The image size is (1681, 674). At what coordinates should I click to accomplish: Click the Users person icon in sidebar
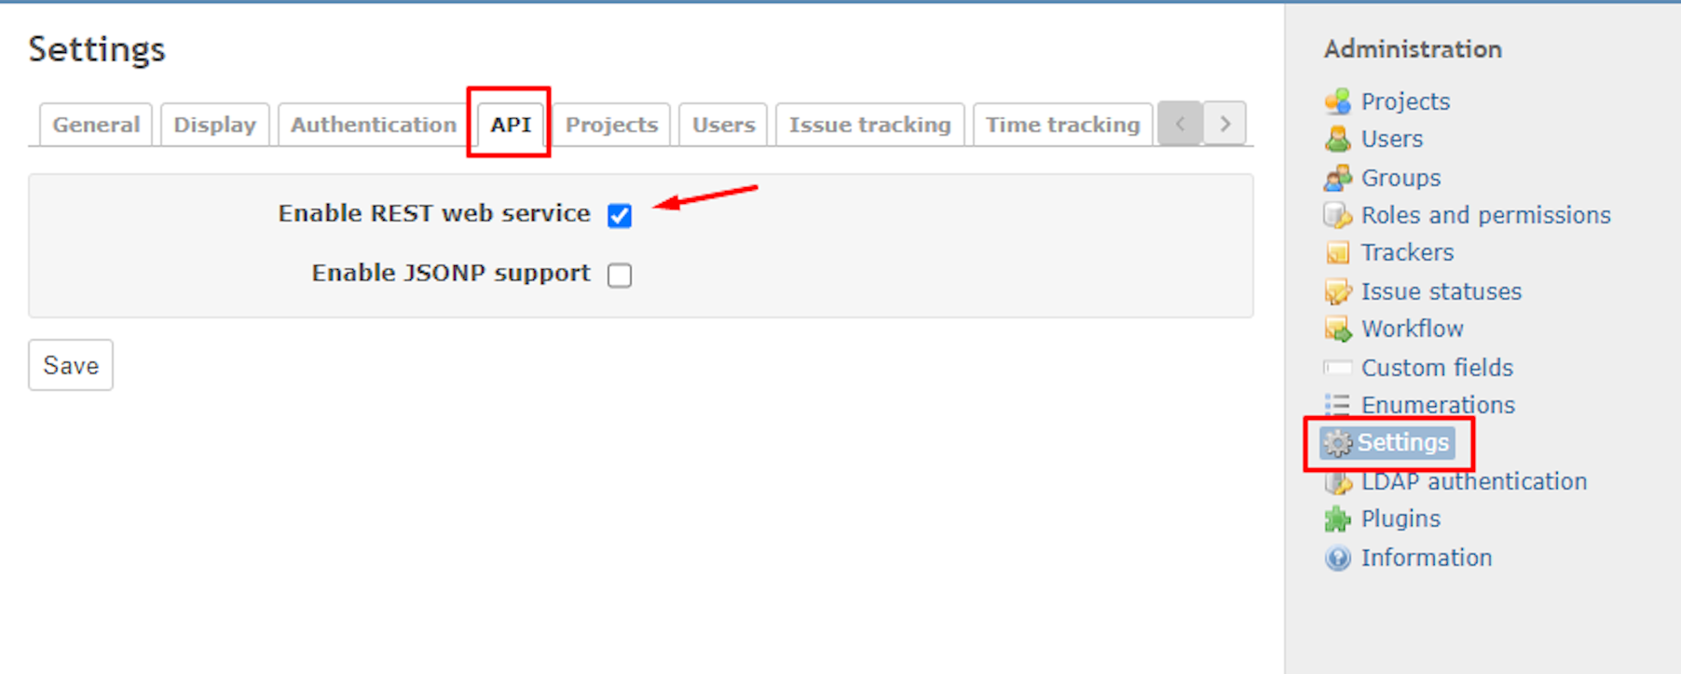[x=1337, y=140]
